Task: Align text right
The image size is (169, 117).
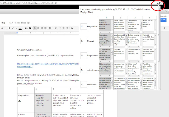Action: point(42,28)
